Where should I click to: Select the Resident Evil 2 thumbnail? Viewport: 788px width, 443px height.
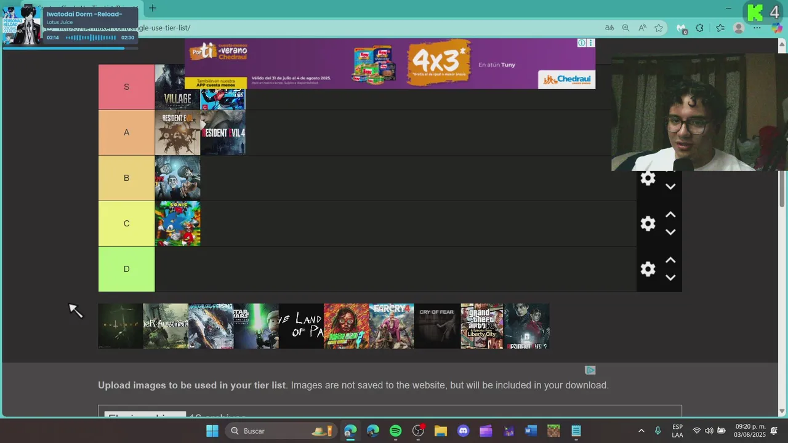527,326
